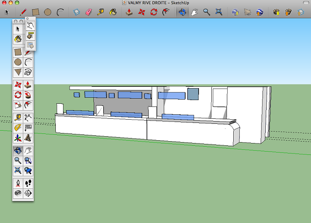Click the Make Component icon in top toolbar
Viewport: 311px width, 223px height.
[x=76, y=12]
